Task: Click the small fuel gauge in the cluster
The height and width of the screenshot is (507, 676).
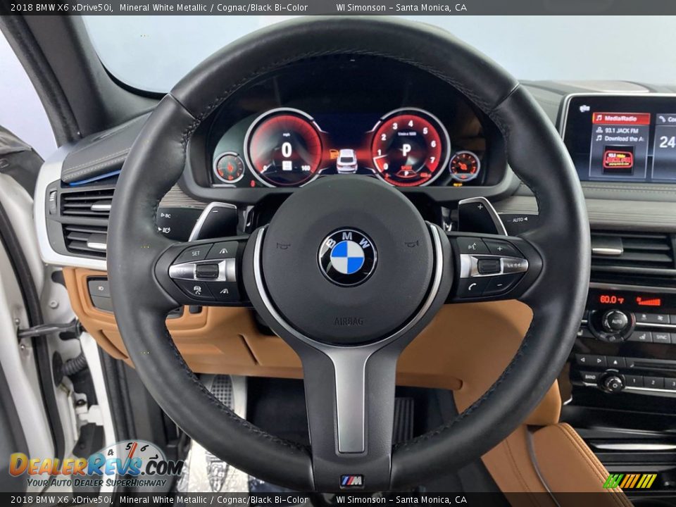Action: (229, 167)
